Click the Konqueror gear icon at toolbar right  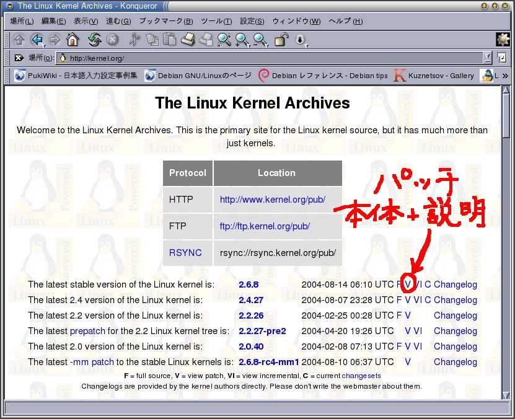pos(503,40)
